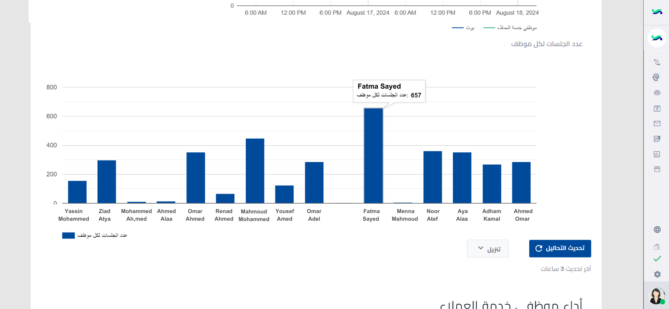
Task: Open the wallet icon in sidebar
Action: pyautogui.click(x=657, y=247)
